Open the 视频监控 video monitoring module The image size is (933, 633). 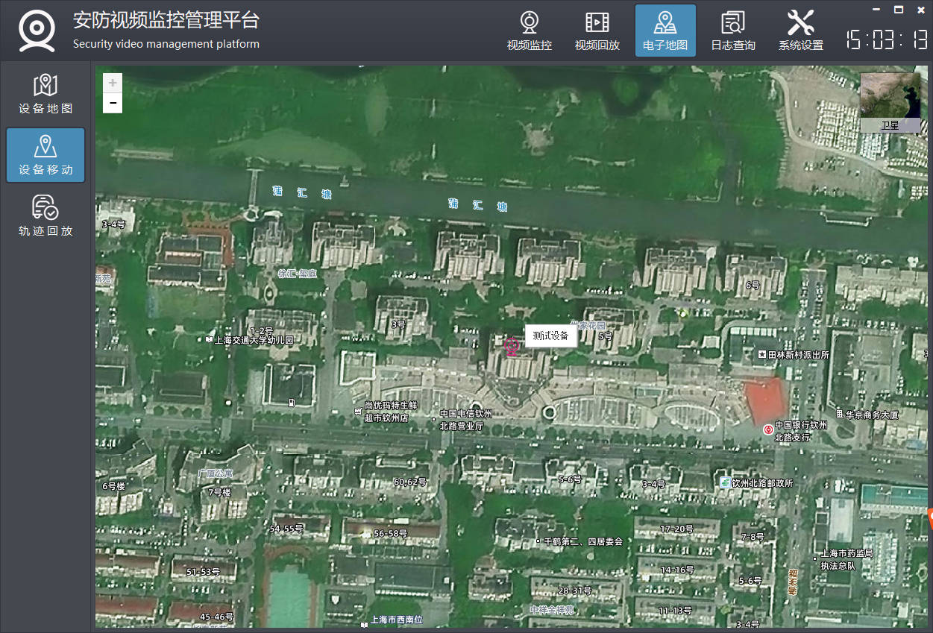(x=529, y=31)
